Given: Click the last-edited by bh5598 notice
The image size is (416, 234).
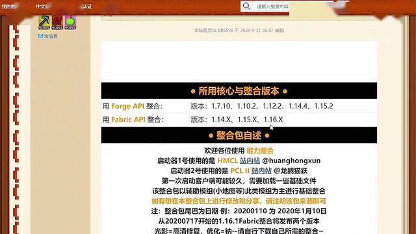Looking at the screenshot, I should click(239, 31).
